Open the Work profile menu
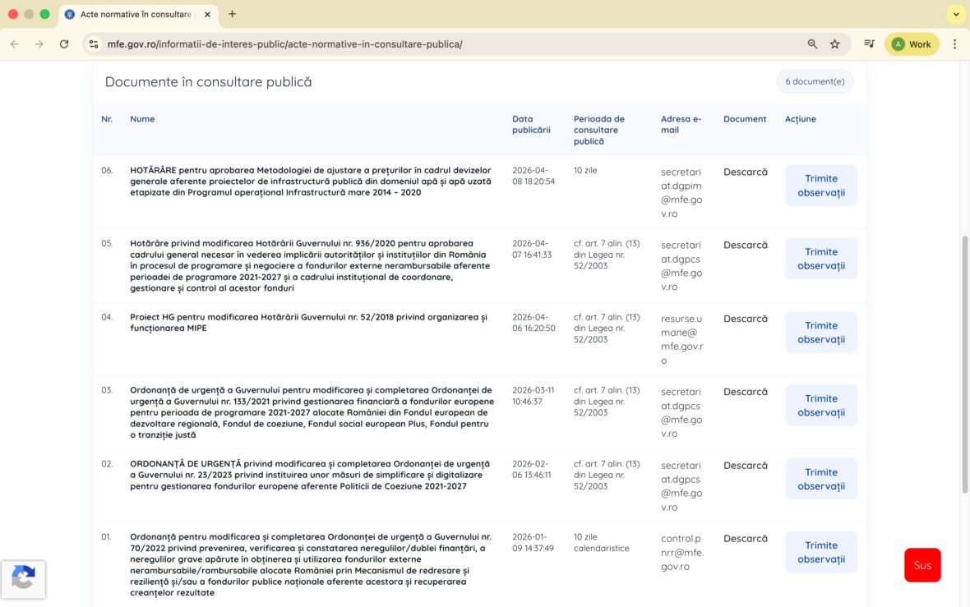The image size is (970, 607). pyautogui.click(x=912, y=44)
